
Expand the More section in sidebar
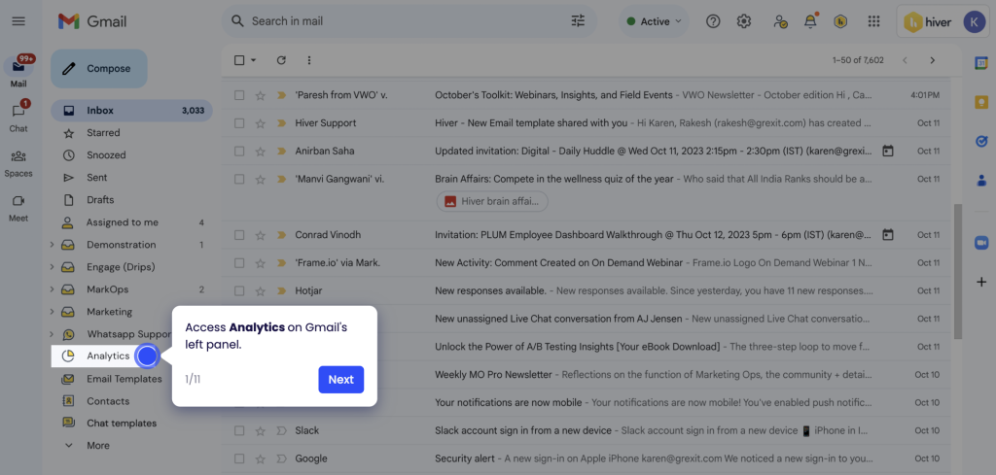pos(97,446)
